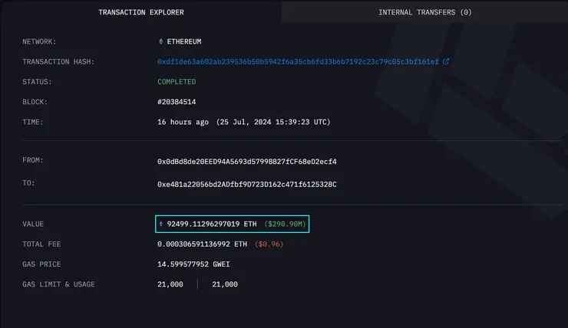568x328 pixels.
Task: Click the Ethereum logo next to ETHEREUM
Action: click(x=161, y=41)
